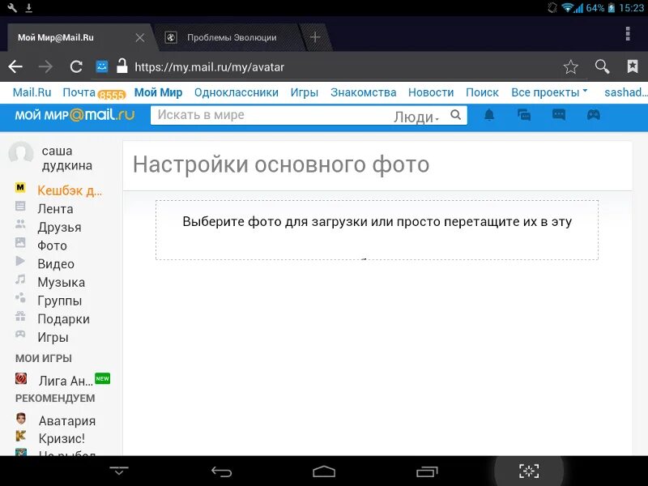Click the Музыка note icon
The height and width of the screenshot is (486, 648).
20,279
